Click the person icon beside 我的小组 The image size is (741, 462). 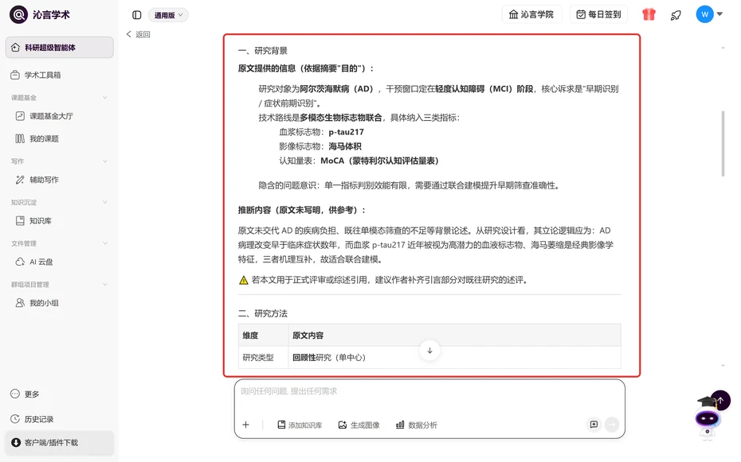20,303
